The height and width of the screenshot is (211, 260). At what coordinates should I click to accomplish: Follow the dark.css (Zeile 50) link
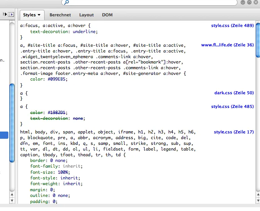pos(234,93)
